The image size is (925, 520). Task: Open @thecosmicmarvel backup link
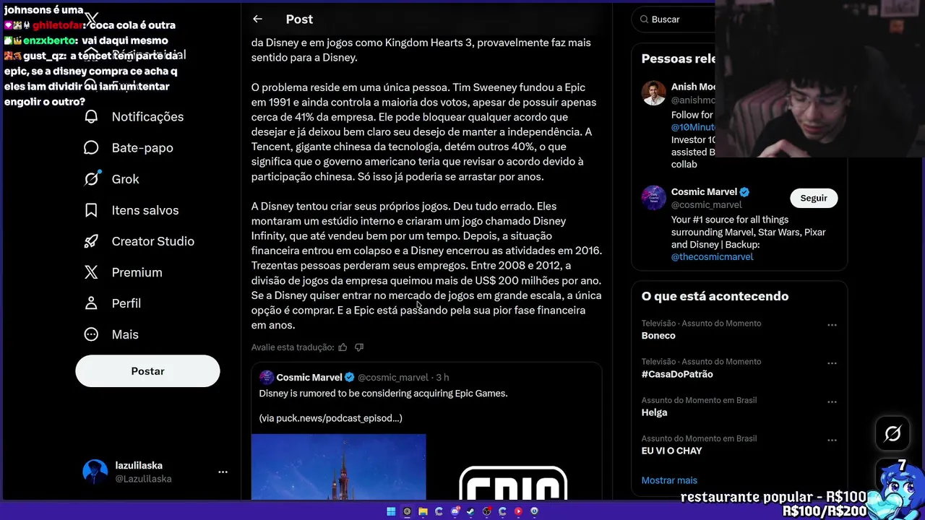pos(712,256)
